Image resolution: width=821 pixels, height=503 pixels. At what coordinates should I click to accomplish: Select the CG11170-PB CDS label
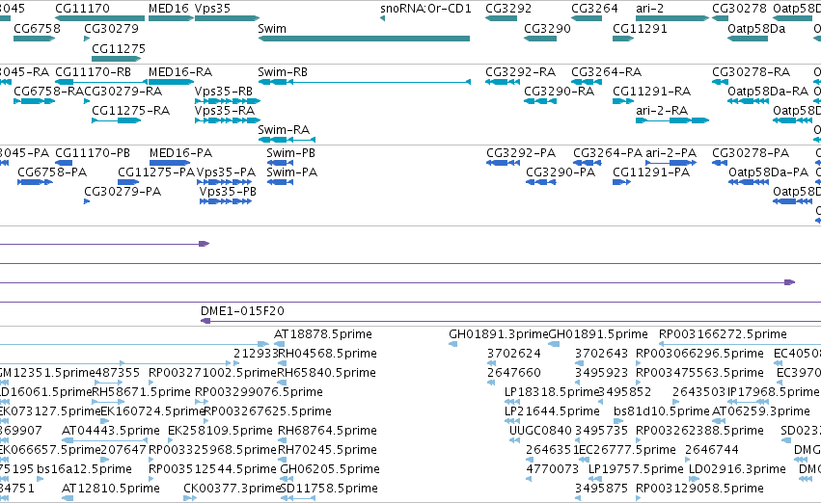click(93, 152)
